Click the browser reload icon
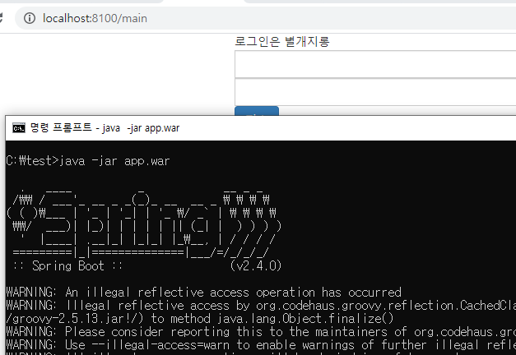 (x=1, y=18)
